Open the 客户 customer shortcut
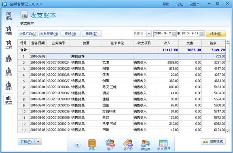233x153 pixels. point(110,144)
